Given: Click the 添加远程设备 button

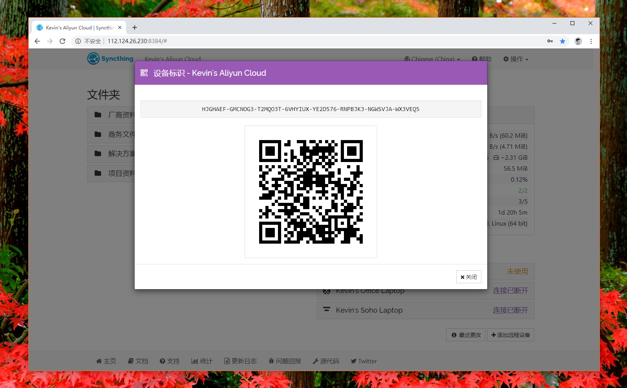Looking at the screenshot, I should pos(510,335).
